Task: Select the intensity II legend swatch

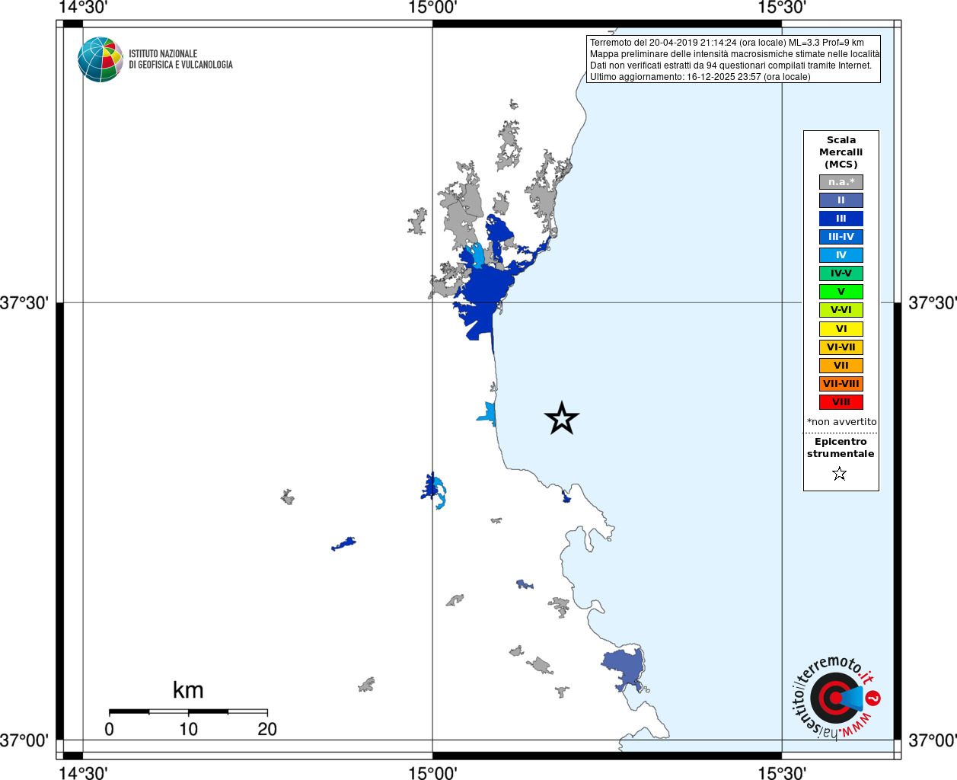Action: pos(841,200)
